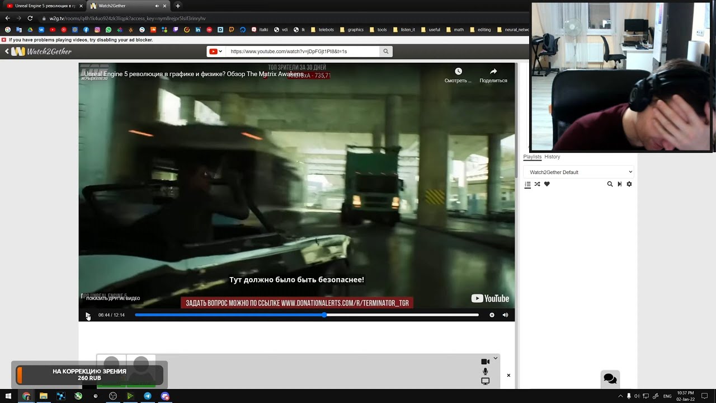This screenshot has height=403, width=716.
Task: Open the editing bookmark folder
Action: coord(481,30)
